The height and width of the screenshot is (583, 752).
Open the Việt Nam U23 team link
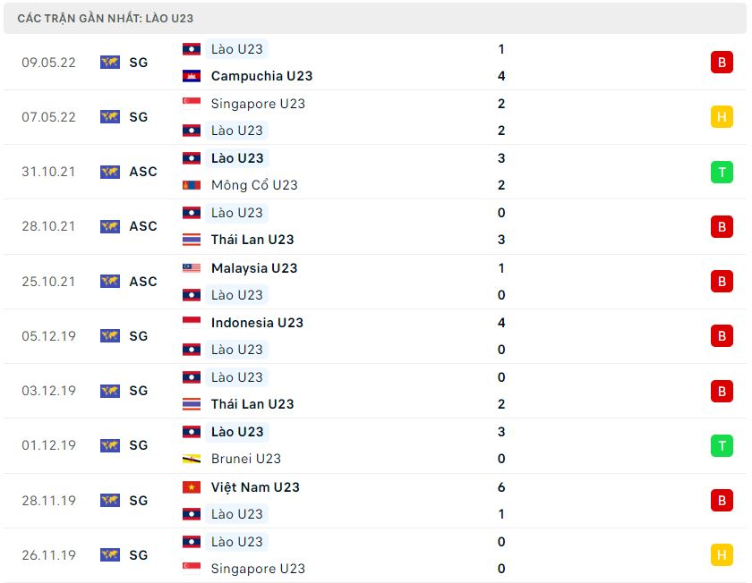coord(255,487)
